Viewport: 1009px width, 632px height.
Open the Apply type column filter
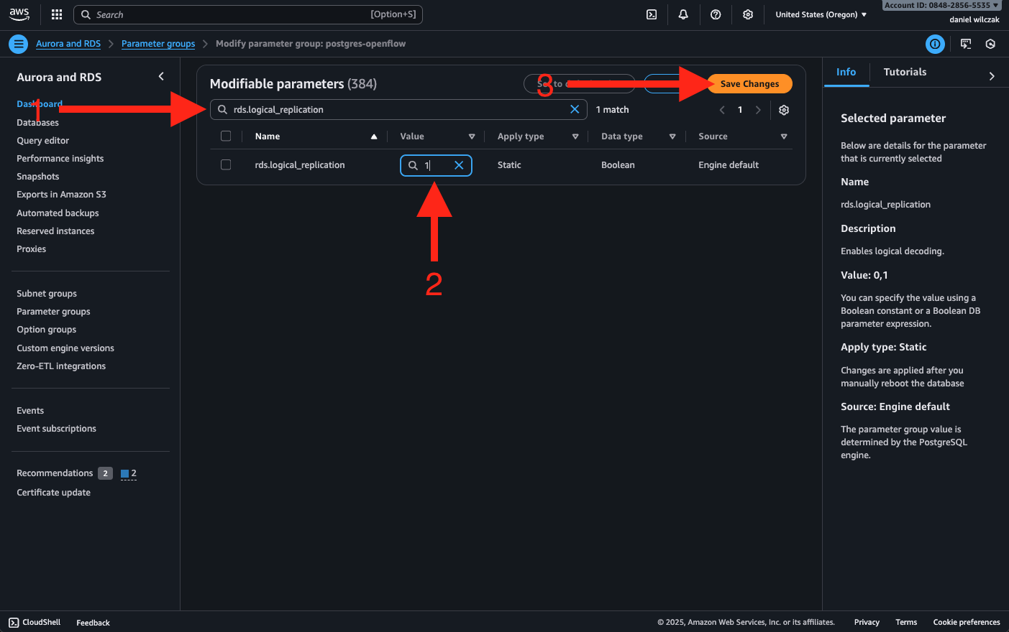pos(575,136)
